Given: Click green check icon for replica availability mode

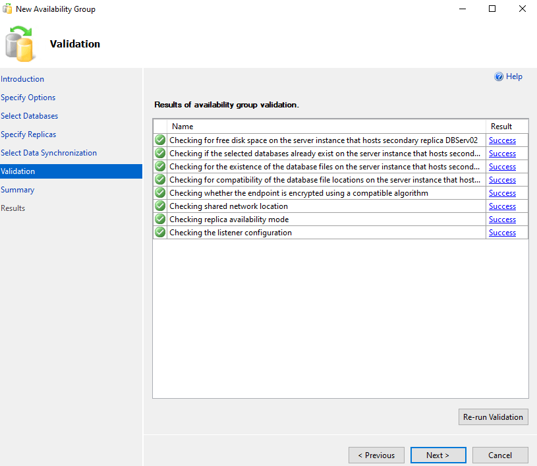Looking at the screenshot, I should tap(160, 219).
